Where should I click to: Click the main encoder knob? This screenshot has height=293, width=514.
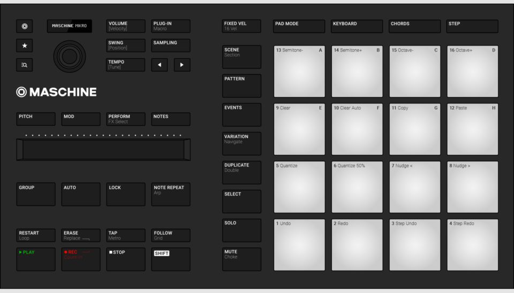(x=70, y=56)
